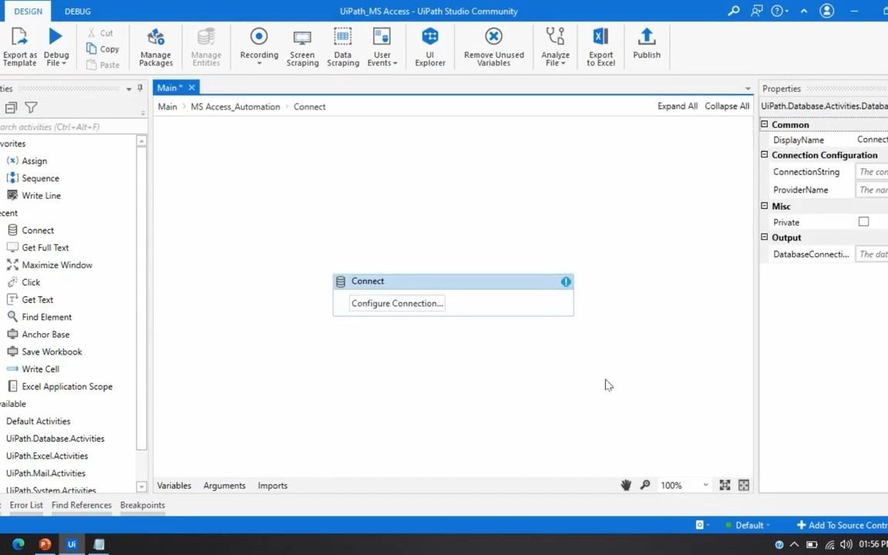Collapse the ribbon with the up arrow
Screen dimensions: 888x555
(804, 11)
